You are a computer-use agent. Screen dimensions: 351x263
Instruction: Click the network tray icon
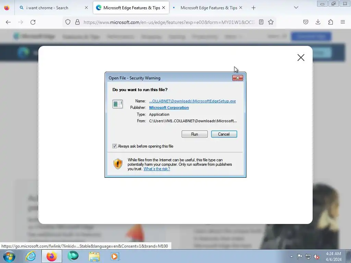pos(308,256)
